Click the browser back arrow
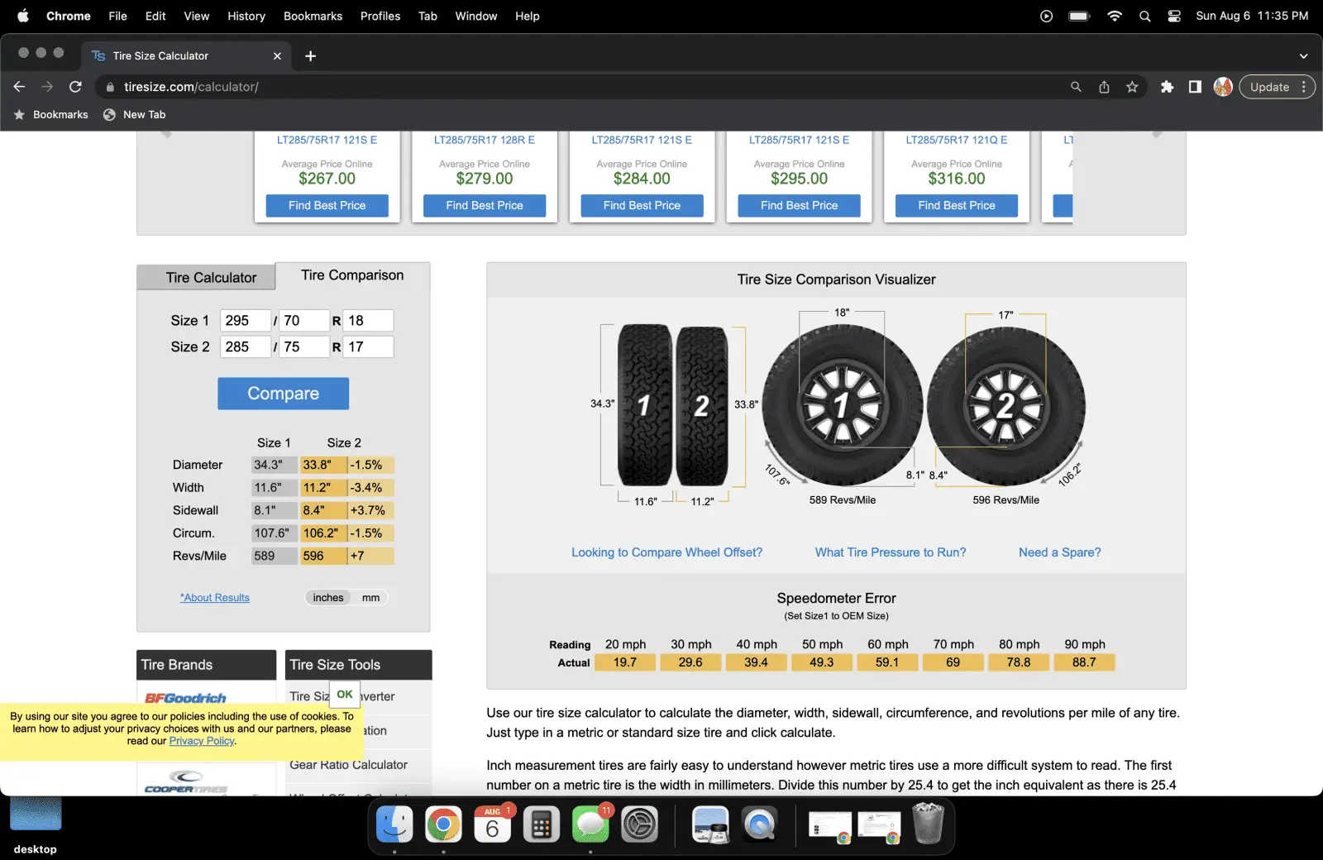1323x860 pixels. (x=20, y=87)
